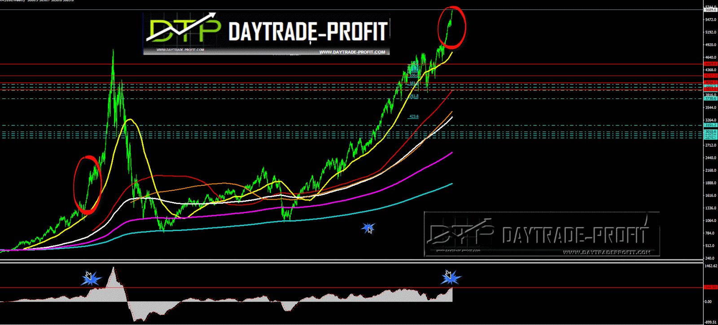Click the 784.0 price axis value

point(710,233)
